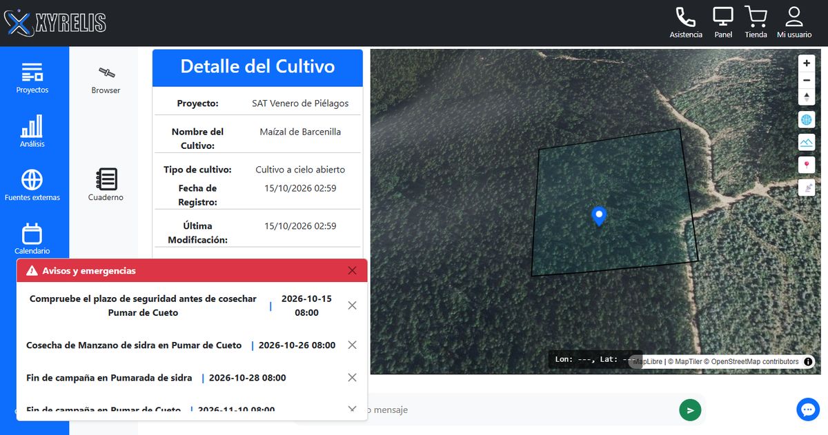
Task: Send the message with green arrow
Action: tap(690, 409)
